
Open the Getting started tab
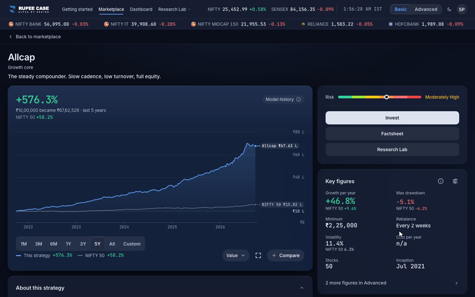click(77, 9)
